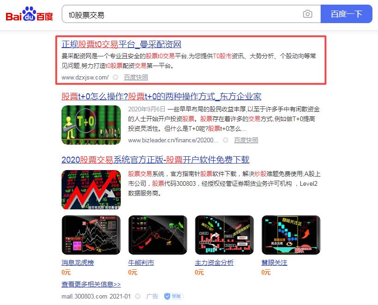Click the camera image search icon

click(307, 14)
